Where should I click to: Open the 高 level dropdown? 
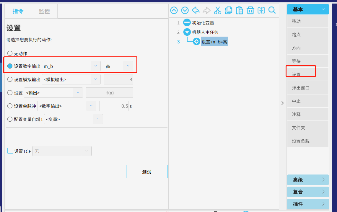(x=118, y=66)
